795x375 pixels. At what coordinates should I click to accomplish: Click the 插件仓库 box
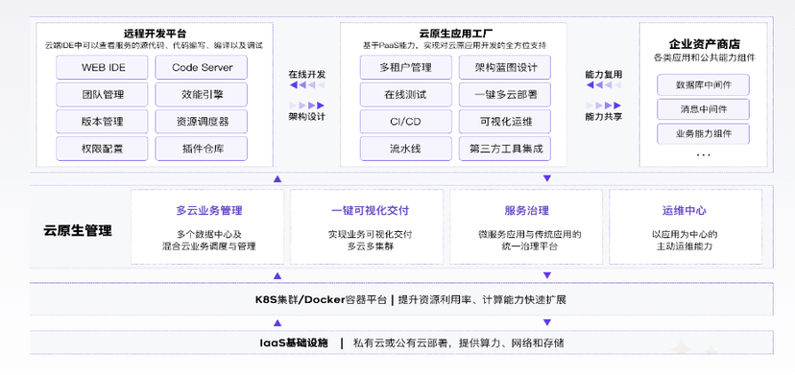click(x=202, y=149)
